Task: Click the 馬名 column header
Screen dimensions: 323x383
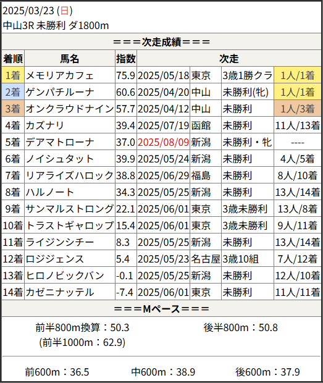Action: [70, 59]
